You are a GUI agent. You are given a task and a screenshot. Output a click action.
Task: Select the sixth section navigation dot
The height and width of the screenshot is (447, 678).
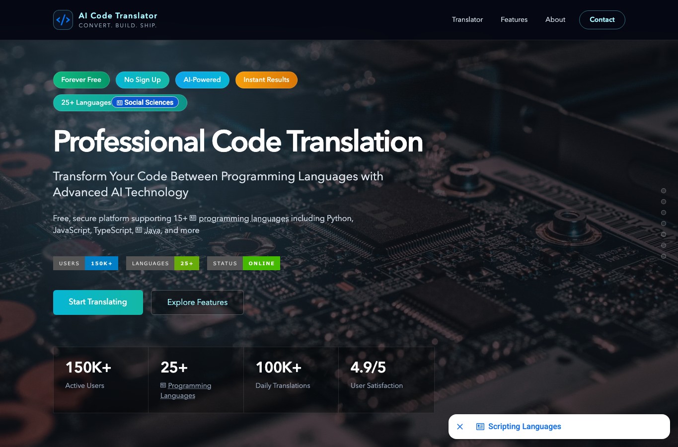[x=664, y=245]
